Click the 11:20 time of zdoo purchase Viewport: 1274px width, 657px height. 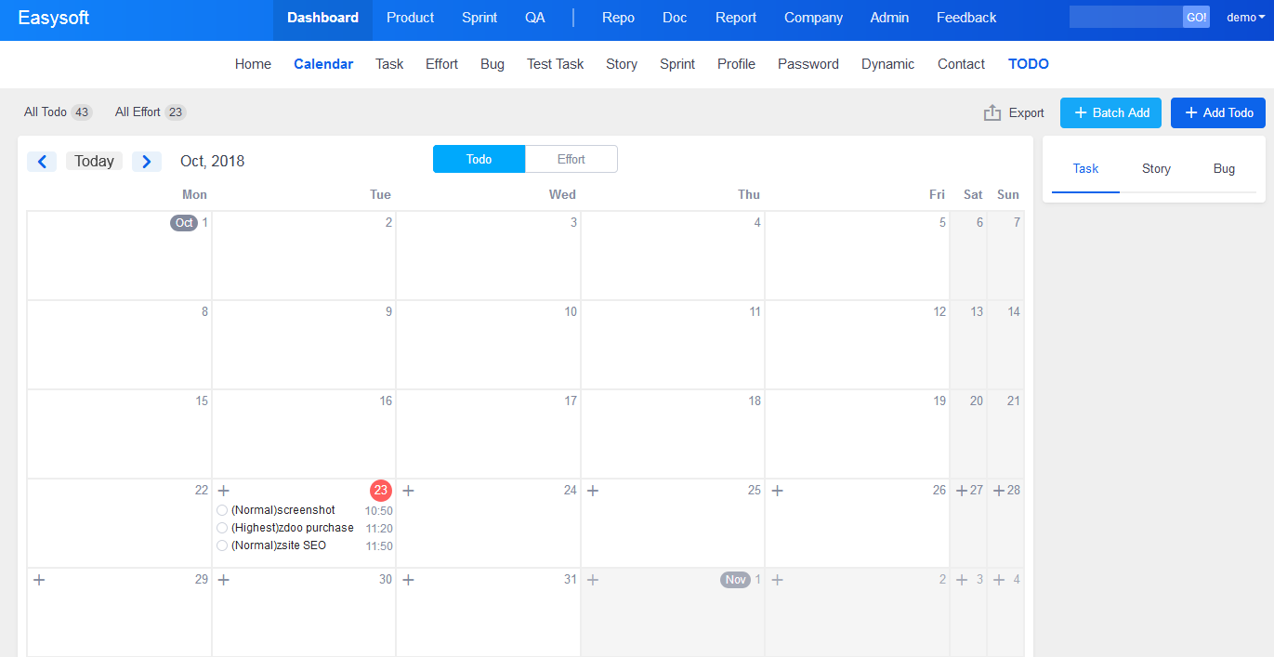click(379, 529)
